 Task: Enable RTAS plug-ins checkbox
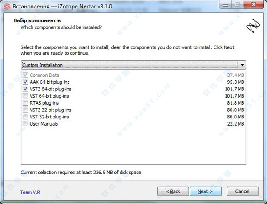[x=25, y=103]
